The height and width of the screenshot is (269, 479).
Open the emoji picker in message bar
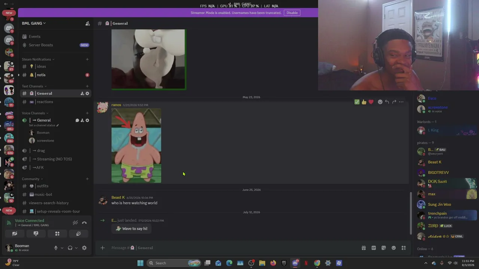(394, 248)
